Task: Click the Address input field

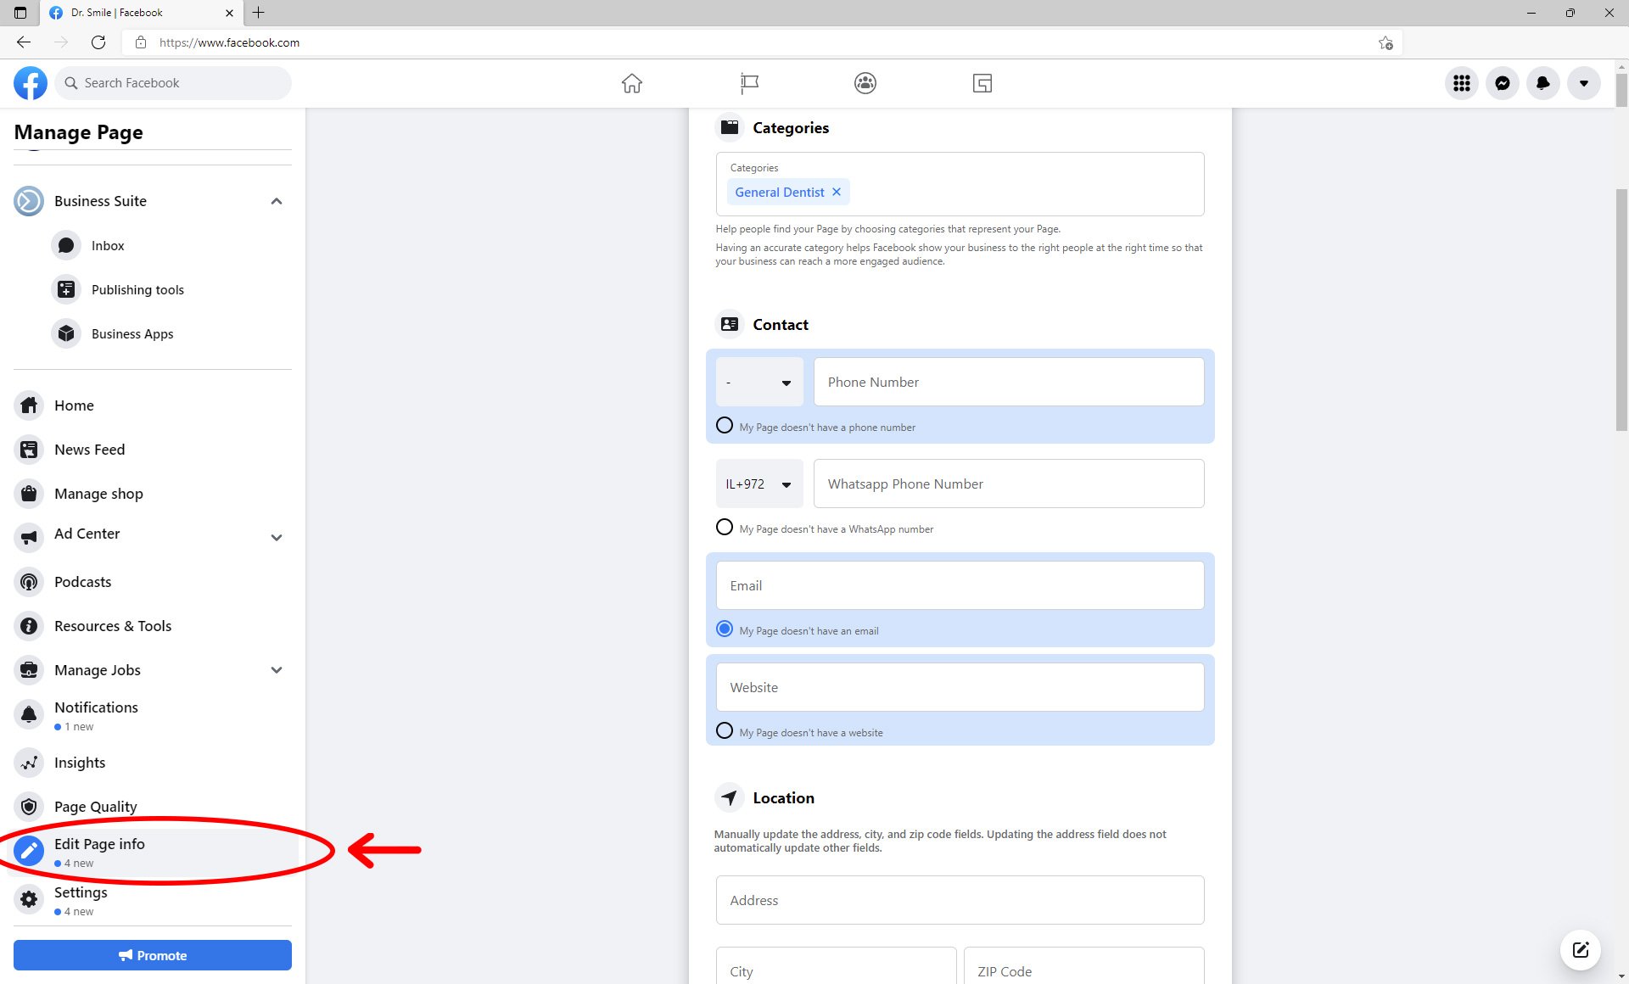Action: pos(960,900)
